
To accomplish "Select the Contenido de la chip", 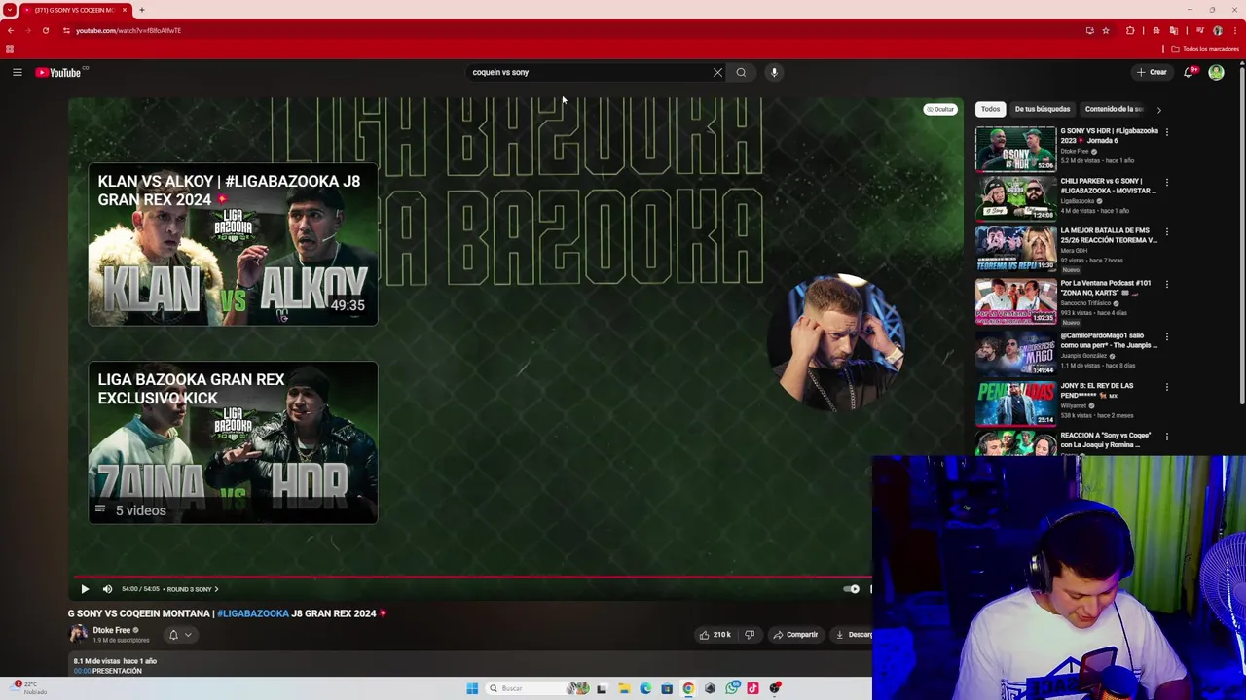I will 1114,109.
